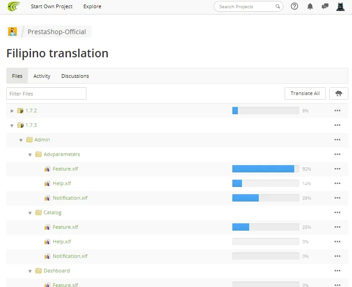352x287 pixels.
Task: Focus the Search Projects field
Action: 248,6
